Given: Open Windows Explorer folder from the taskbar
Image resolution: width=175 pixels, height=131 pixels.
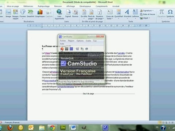Looking at the screenshot, I should pos(42,128).
